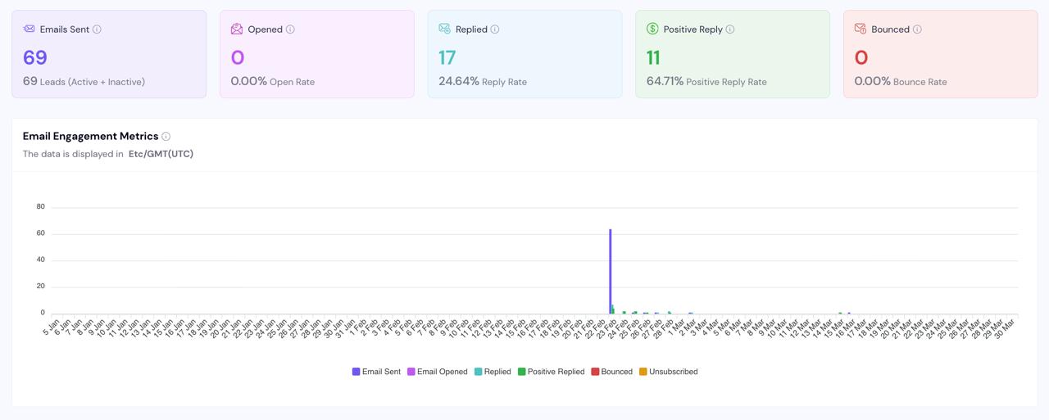Toggle Positive Replied series in chart legend
Image resolution: width=1049 pixels, height=420 pixels.
tap(551, 372)
